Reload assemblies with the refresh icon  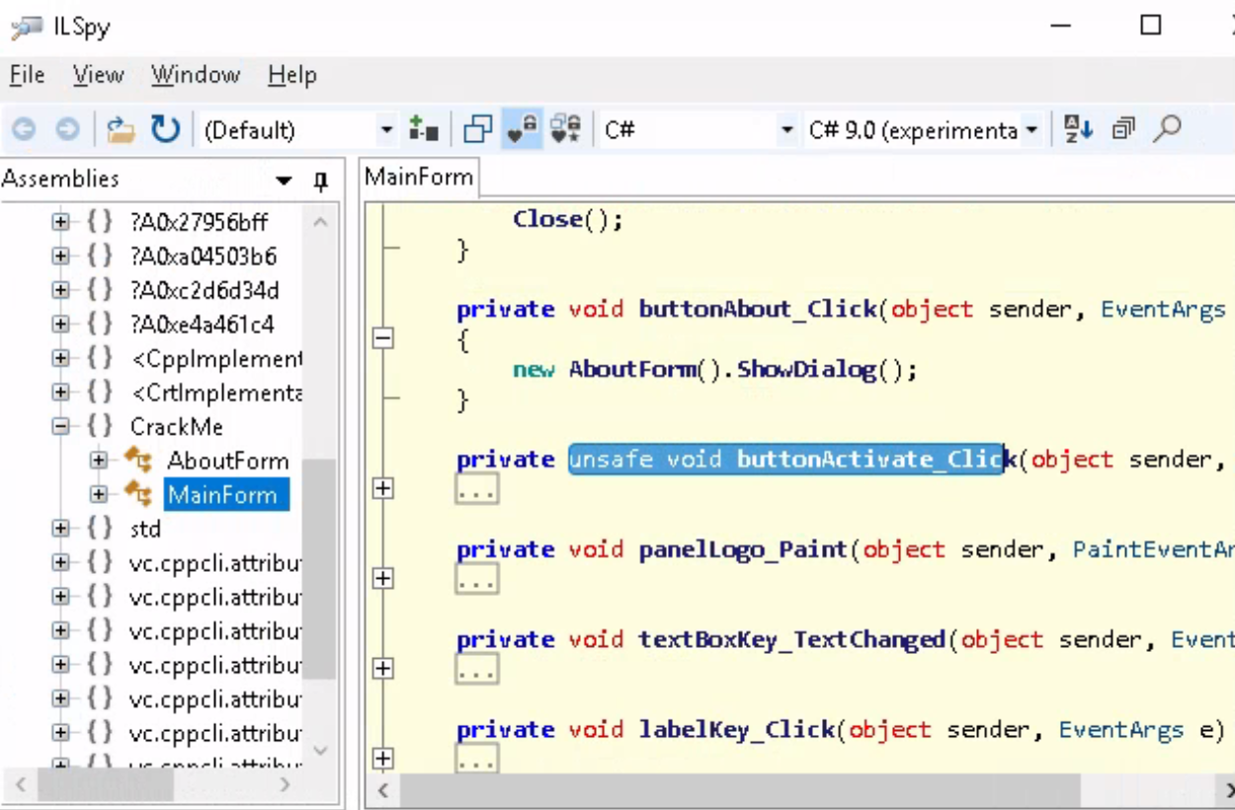[165, 129]
